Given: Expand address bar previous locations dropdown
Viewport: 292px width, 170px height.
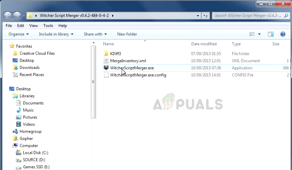Looking at the screenshot, I should click(x=198, y=16).
